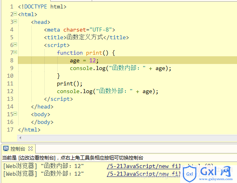This screenshot has width=237, height=183.
Task: Close the 控制台 tab with its X icon
Action: [x=30, y=149]
